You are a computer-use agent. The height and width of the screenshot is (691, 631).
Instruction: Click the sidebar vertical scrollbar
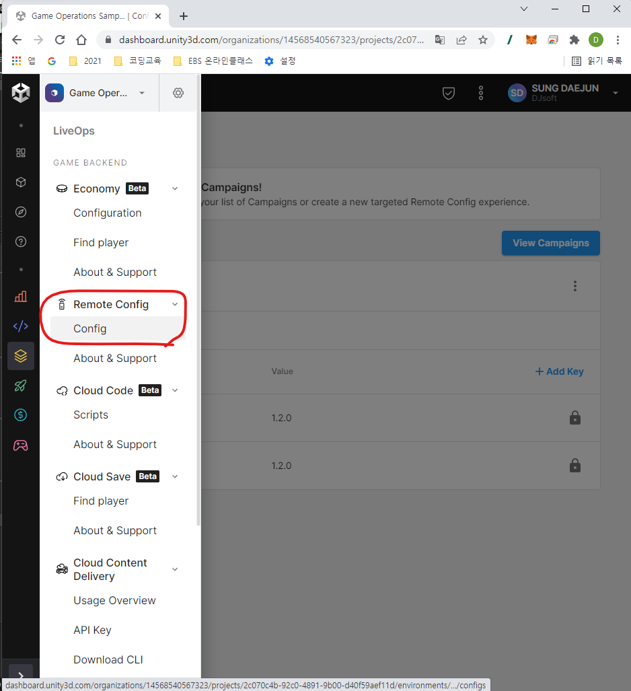coord(198,299)
